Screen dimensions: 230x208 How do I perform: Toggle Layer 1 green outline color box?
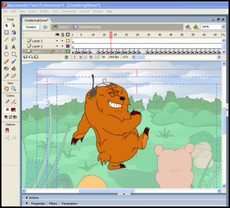pos(68,51)
